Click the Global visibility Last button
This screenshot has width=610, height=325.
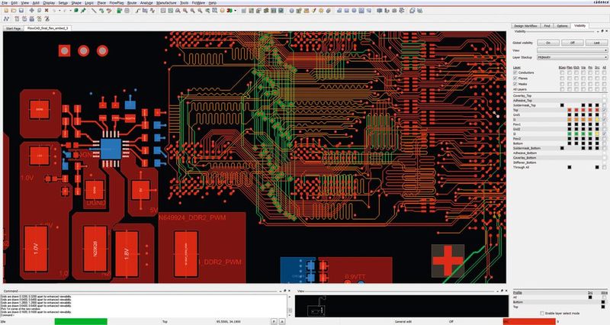(596, 43)
